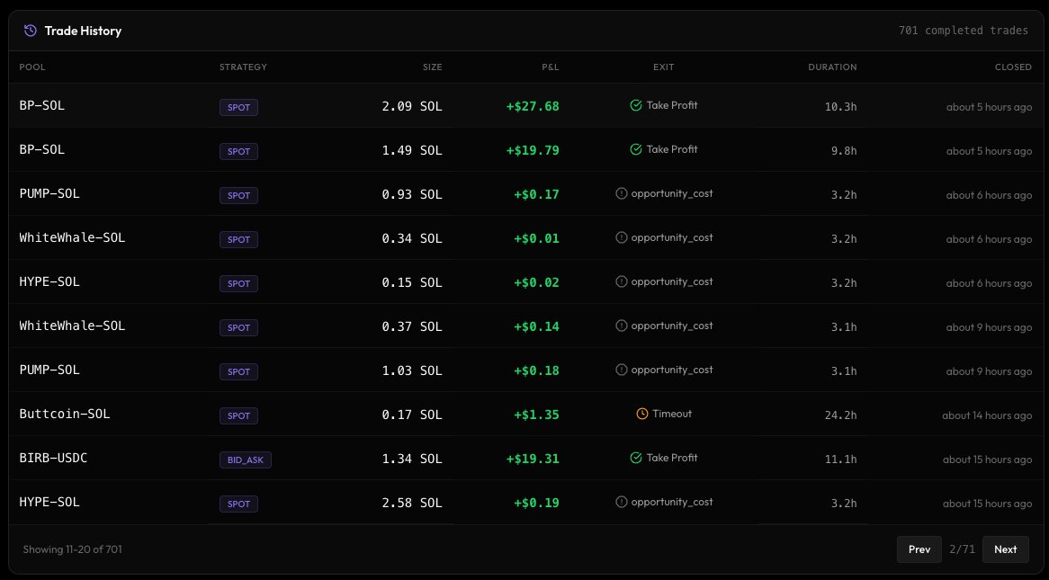Click the Buttcoin-SOL pool name

(x=65, y=415)
